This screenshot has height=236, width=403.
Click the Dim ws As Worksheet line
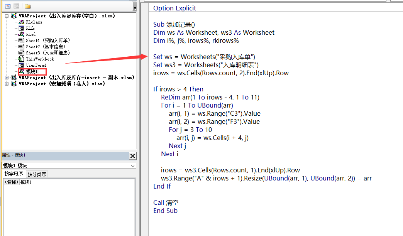click(213, 33)
